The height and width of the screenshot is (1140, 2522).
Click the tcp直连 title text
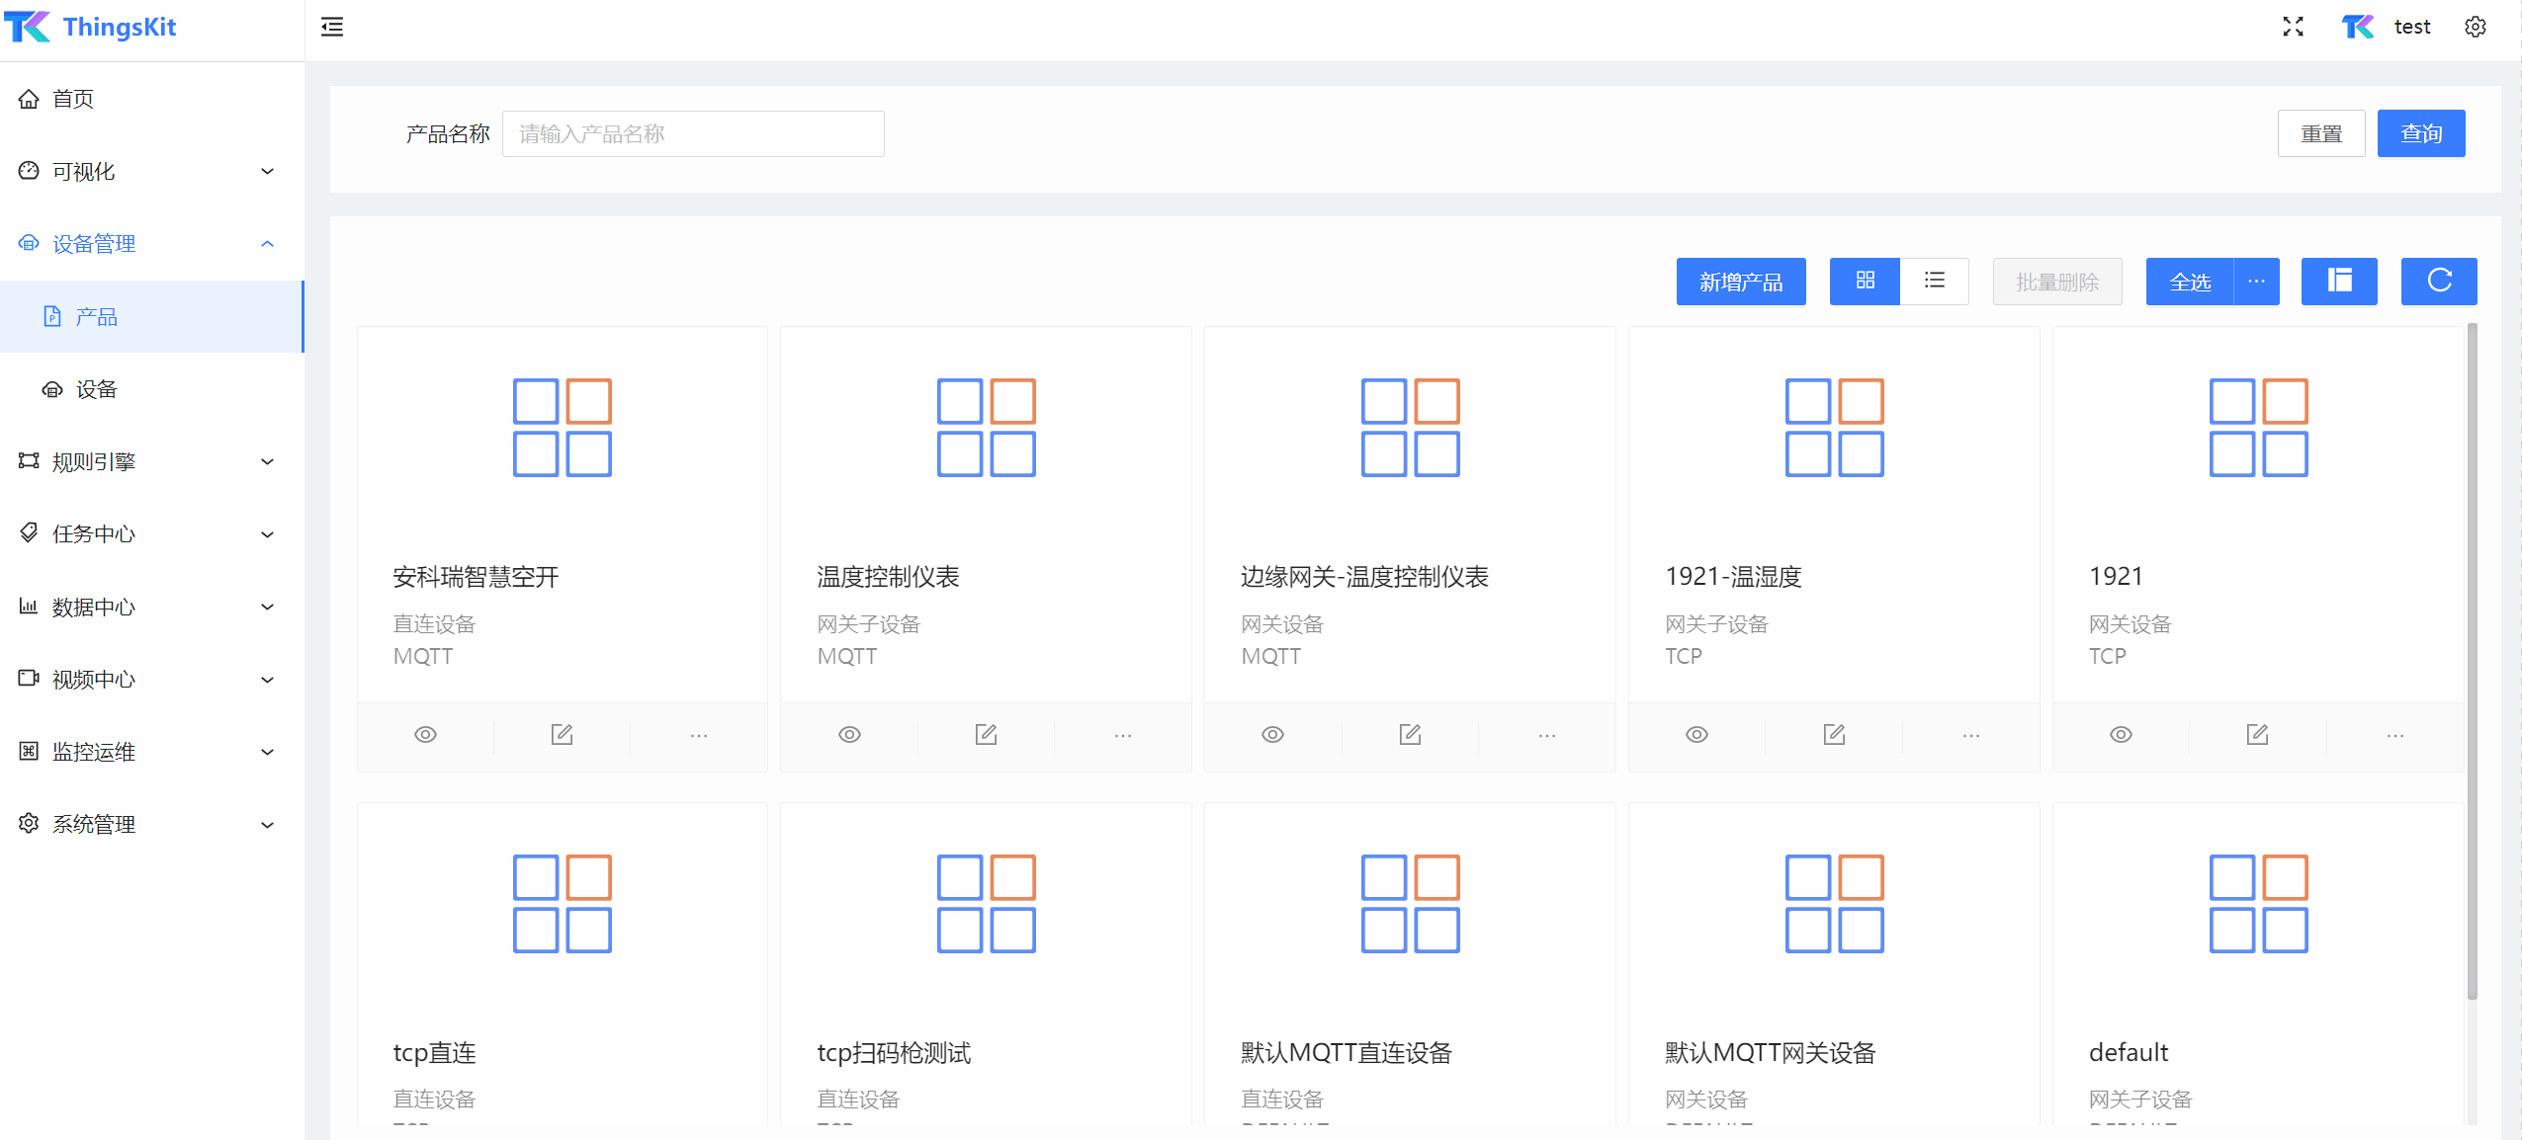pyautogui.click(x=434, y=1053)
